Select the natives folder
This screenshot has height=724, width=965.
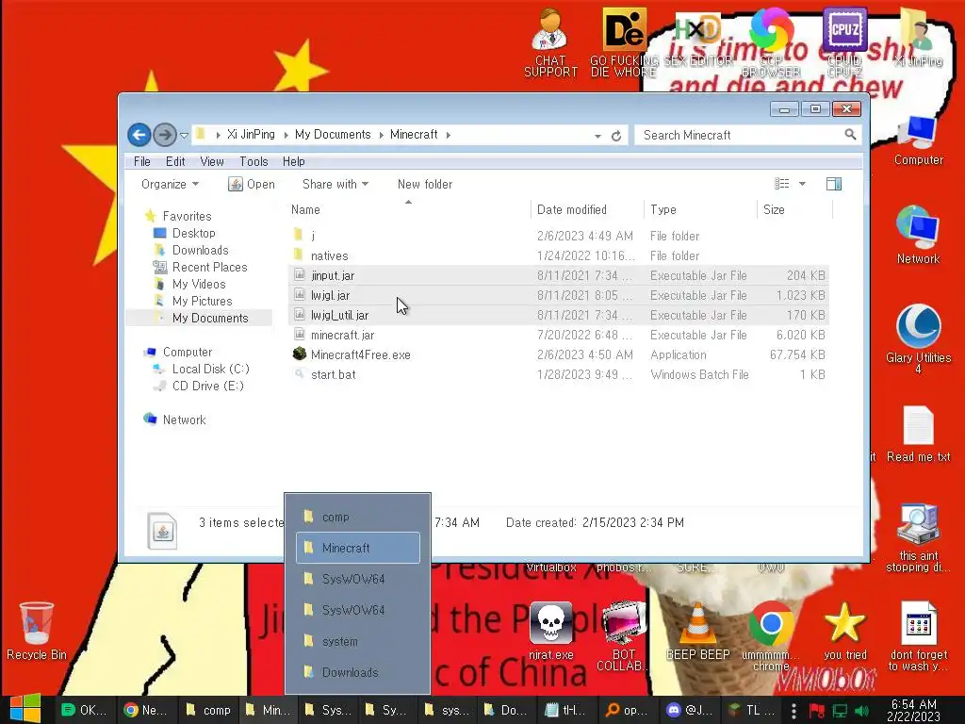tap(558, 255)
